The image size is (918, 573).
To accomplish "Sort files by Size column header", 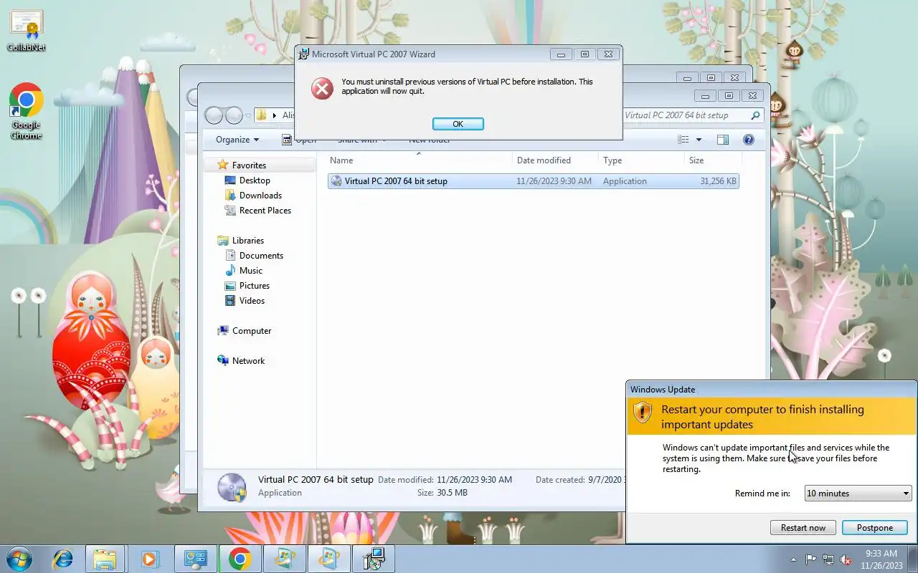I will 711,160.
